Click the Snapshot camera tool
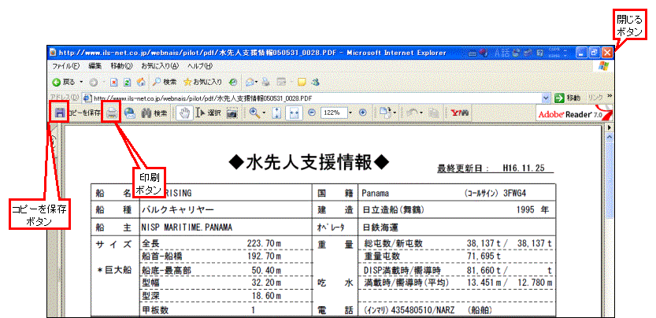The width and height of the screenshot is (656, 318). pyautogui.click(x=232, y=113)
